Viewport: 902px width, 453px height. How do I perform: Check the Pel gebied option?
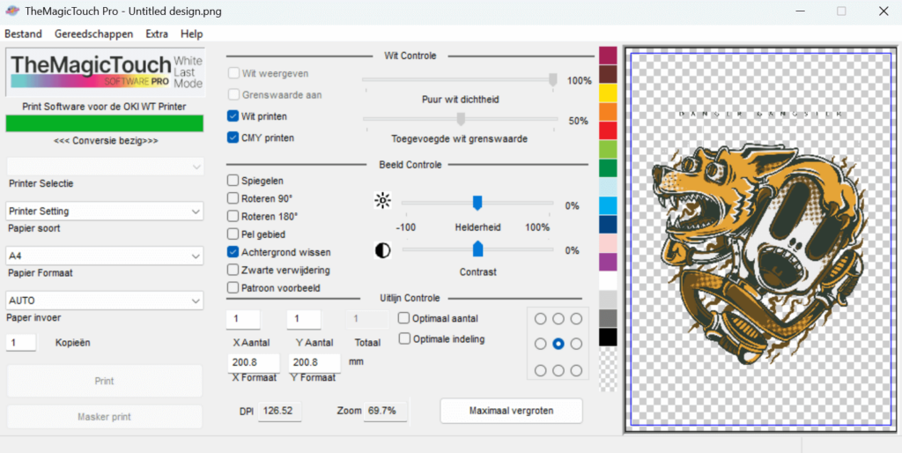(233, 234)
